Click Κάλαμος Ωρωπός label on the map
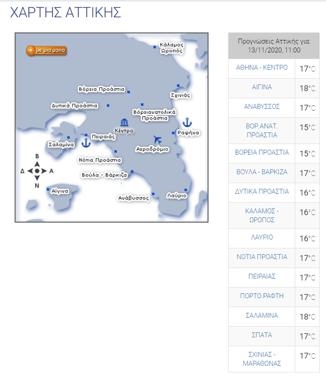 tap(172, 48)
